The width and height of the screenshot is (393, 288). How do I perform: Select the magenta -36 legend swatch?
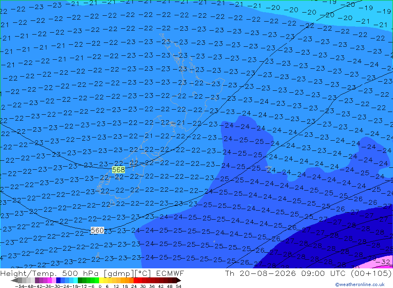coord(50,280)
